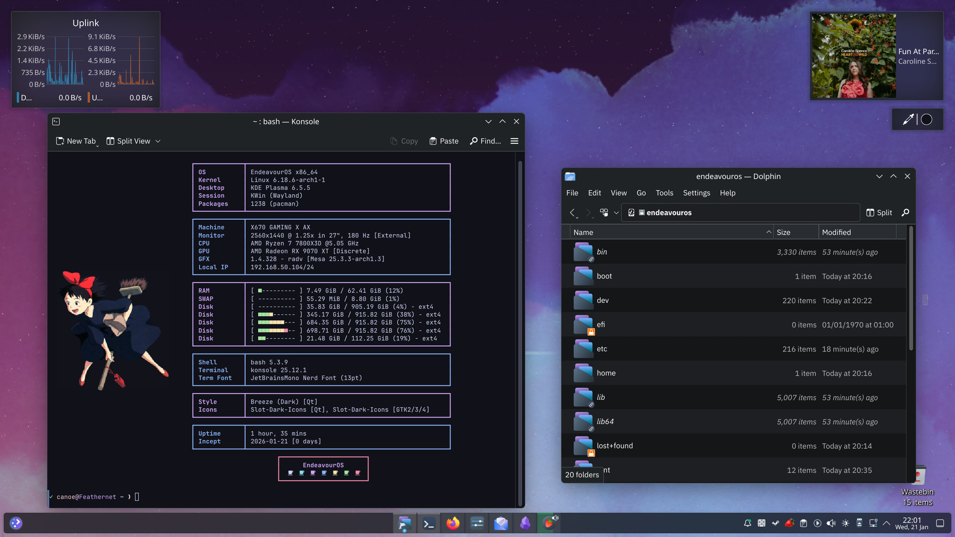Viewport: 955px width, 537px height.
Task: Click Find... in Konsole toolbar
Action: pyautogui.click(x=485, y=141)
